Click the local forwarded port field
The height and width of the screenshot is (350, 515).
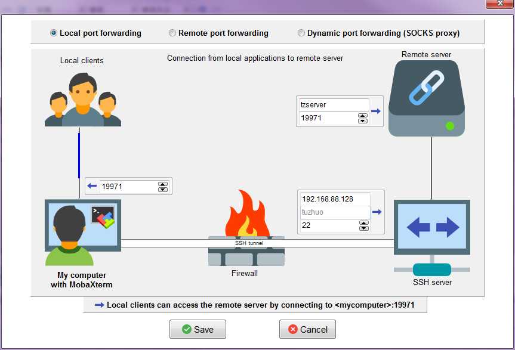pos(128,187)
